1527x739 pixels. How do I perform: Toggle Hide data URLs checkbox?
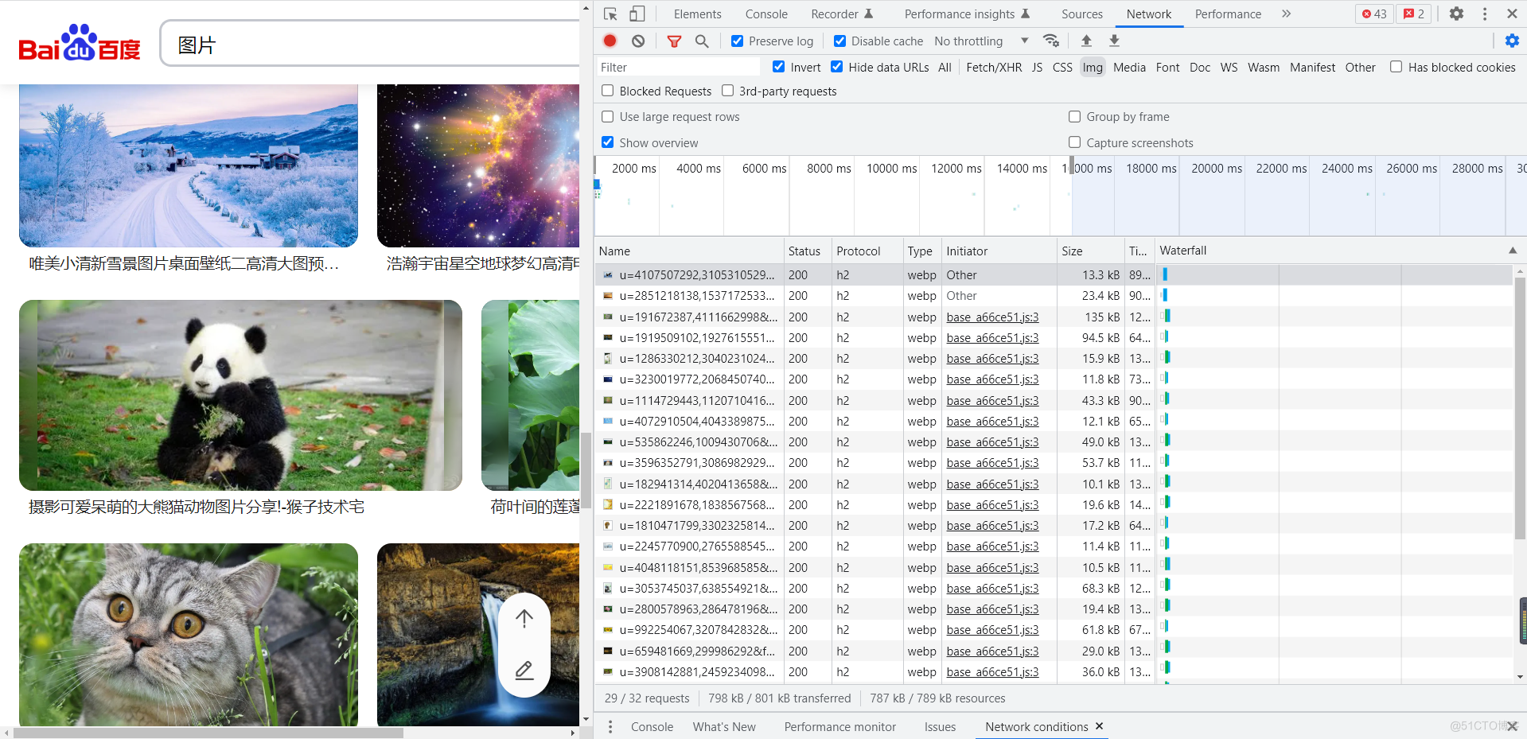836,67
